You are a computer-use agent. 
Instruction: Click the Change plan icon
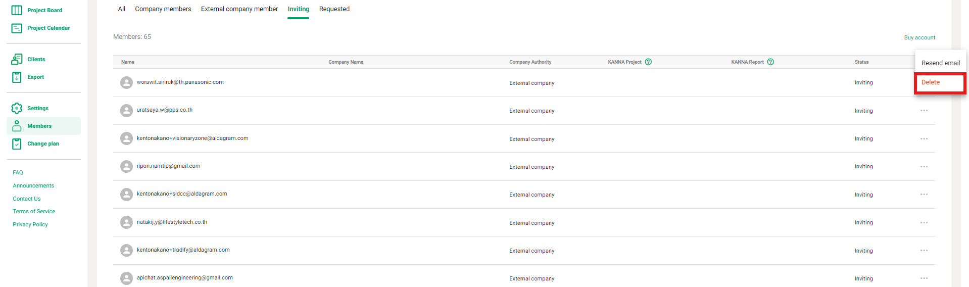tap(17, 144)
